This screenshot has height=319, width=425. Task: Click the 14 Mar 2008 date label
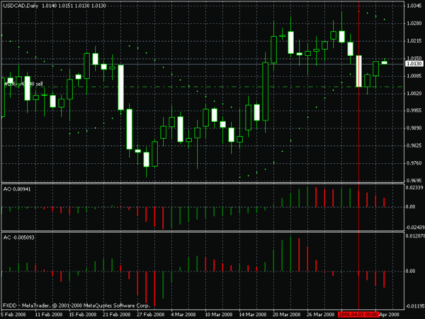(x=252, y=315)
